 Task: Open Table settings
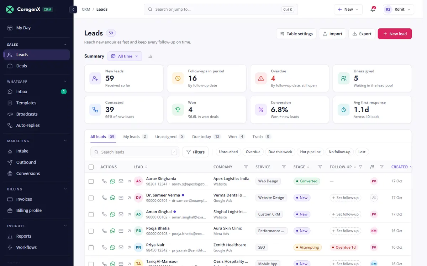click(x=296, y=34)
